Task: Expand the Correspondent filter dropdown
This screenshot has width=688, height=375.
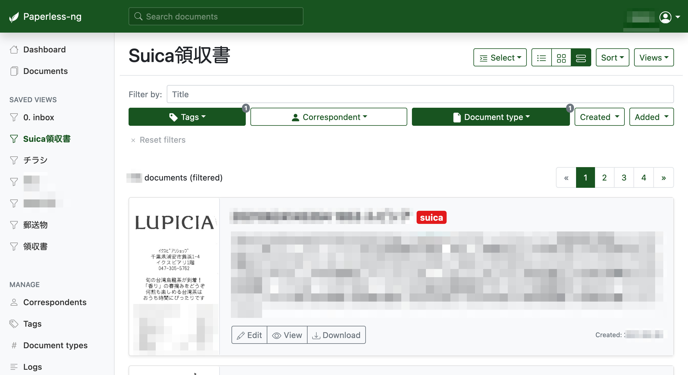Action: click(x=329, y=117)
